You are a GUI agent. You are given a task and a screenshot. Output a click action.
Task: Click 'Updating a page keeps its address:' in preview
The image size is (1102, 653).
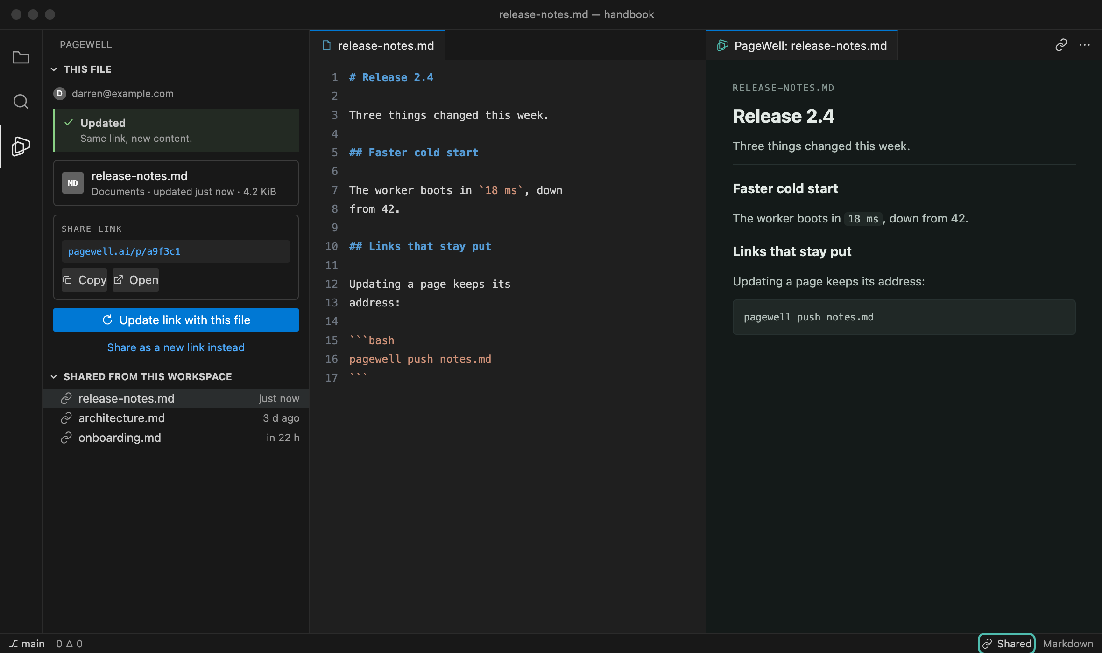coord(829,282)
